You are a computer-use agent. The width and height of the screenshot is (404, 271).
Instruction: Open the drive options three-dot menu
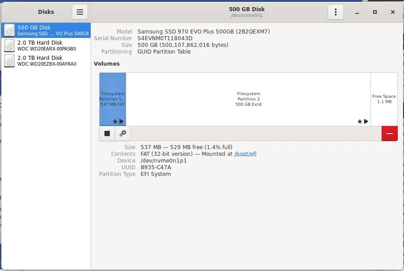335,12
